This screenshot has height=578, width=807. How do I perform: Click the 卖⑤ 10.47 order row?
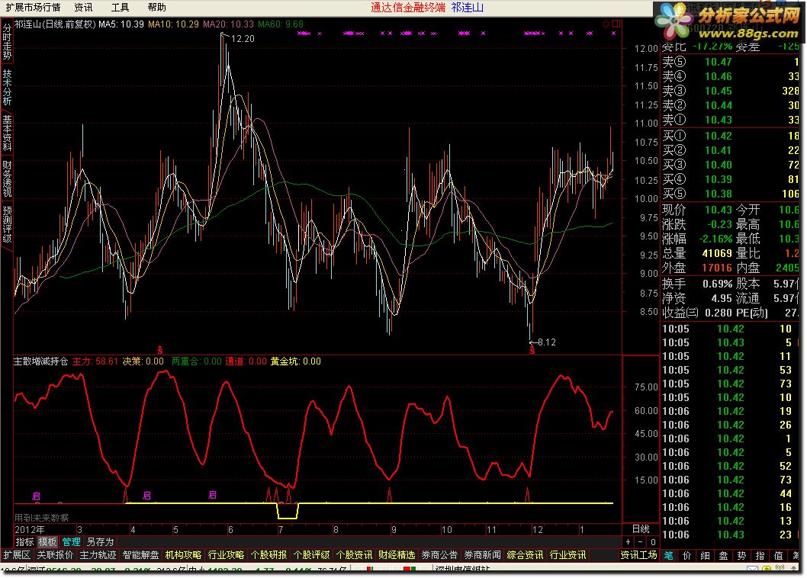click(x=730, y=62)
